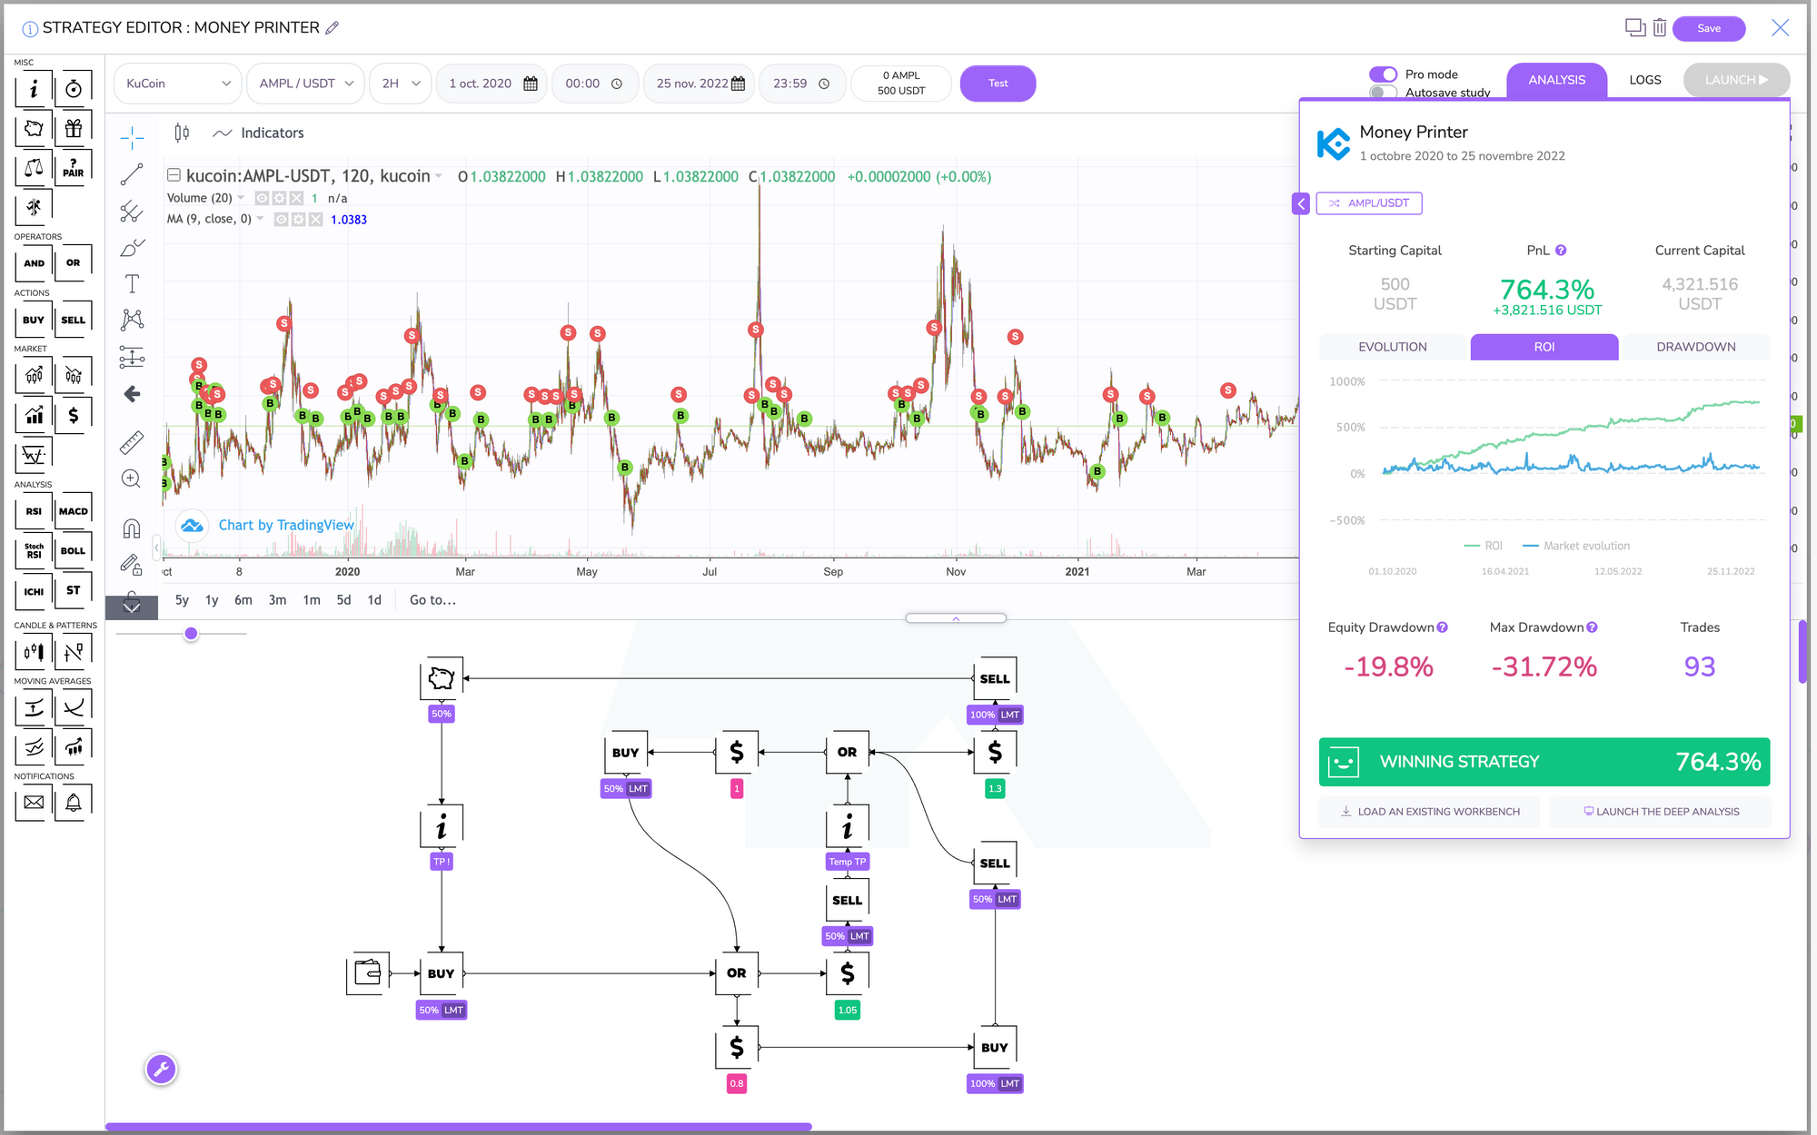Open the 2H timeframe dropdown
This screenshot has height=1135, width=1817.
401,84
